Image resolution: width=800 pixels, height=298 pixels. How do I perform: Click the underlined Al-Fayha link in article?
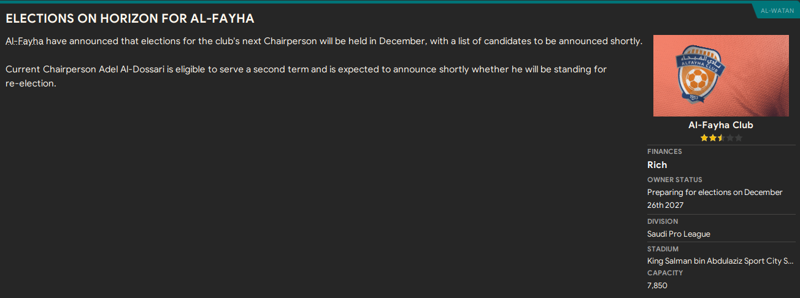(25, 41)
